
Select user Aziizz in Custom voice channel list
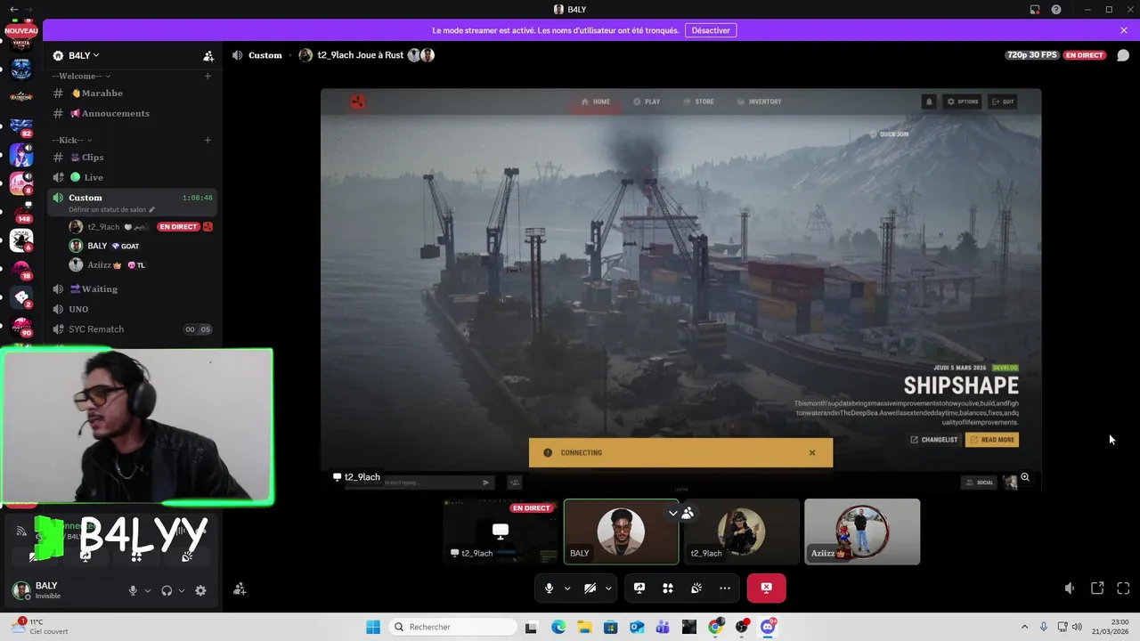click(140, 264)
